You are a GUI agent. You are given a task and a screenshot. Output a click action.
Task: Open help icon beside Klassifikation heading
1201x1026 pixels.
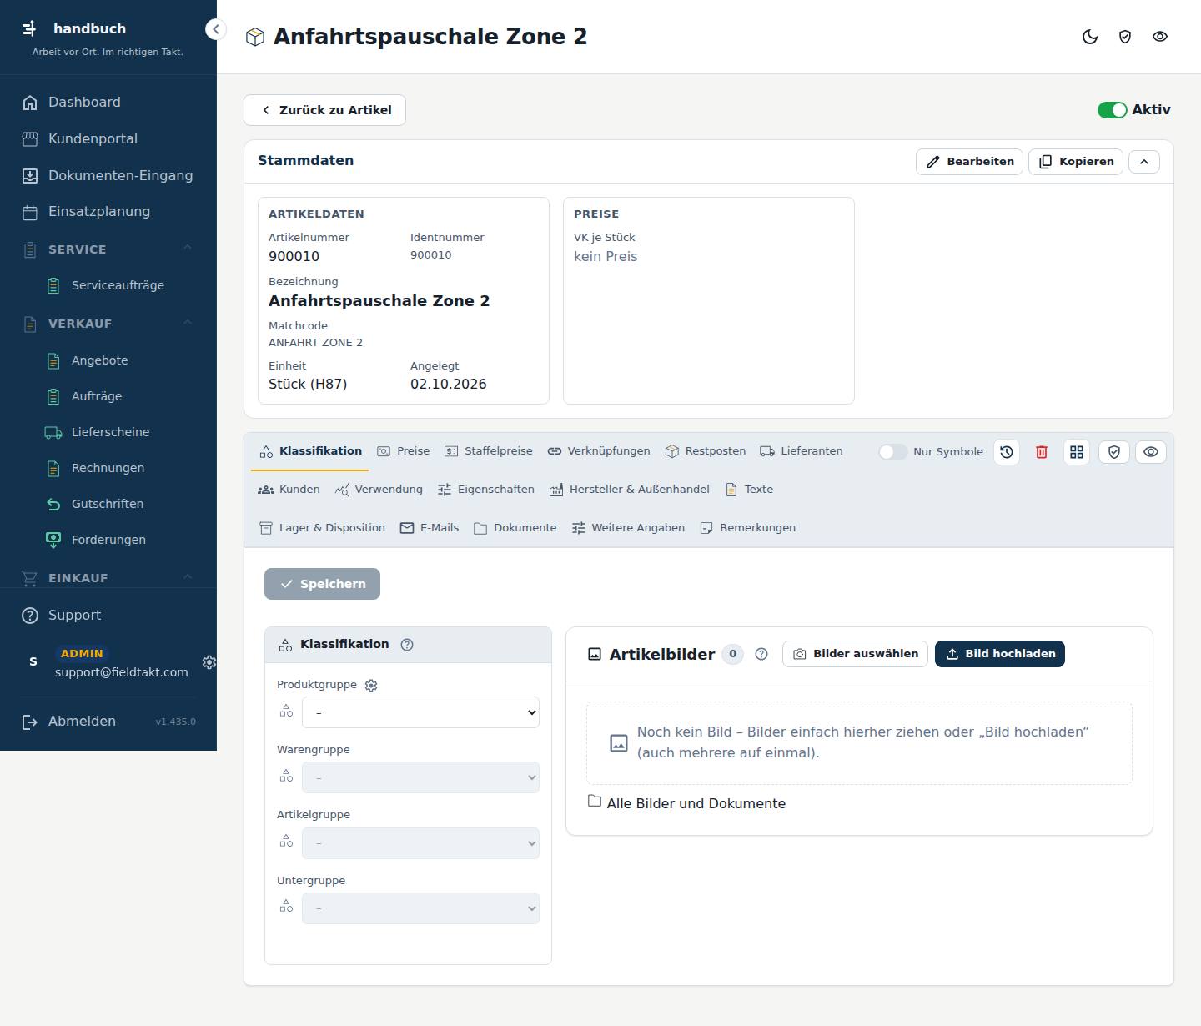pos(407,645)
